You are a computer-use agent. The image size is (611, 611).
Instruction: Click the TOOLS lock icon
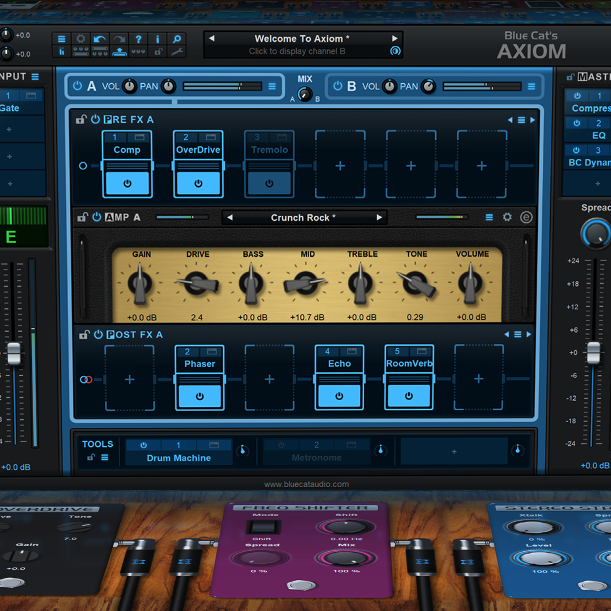91,457
